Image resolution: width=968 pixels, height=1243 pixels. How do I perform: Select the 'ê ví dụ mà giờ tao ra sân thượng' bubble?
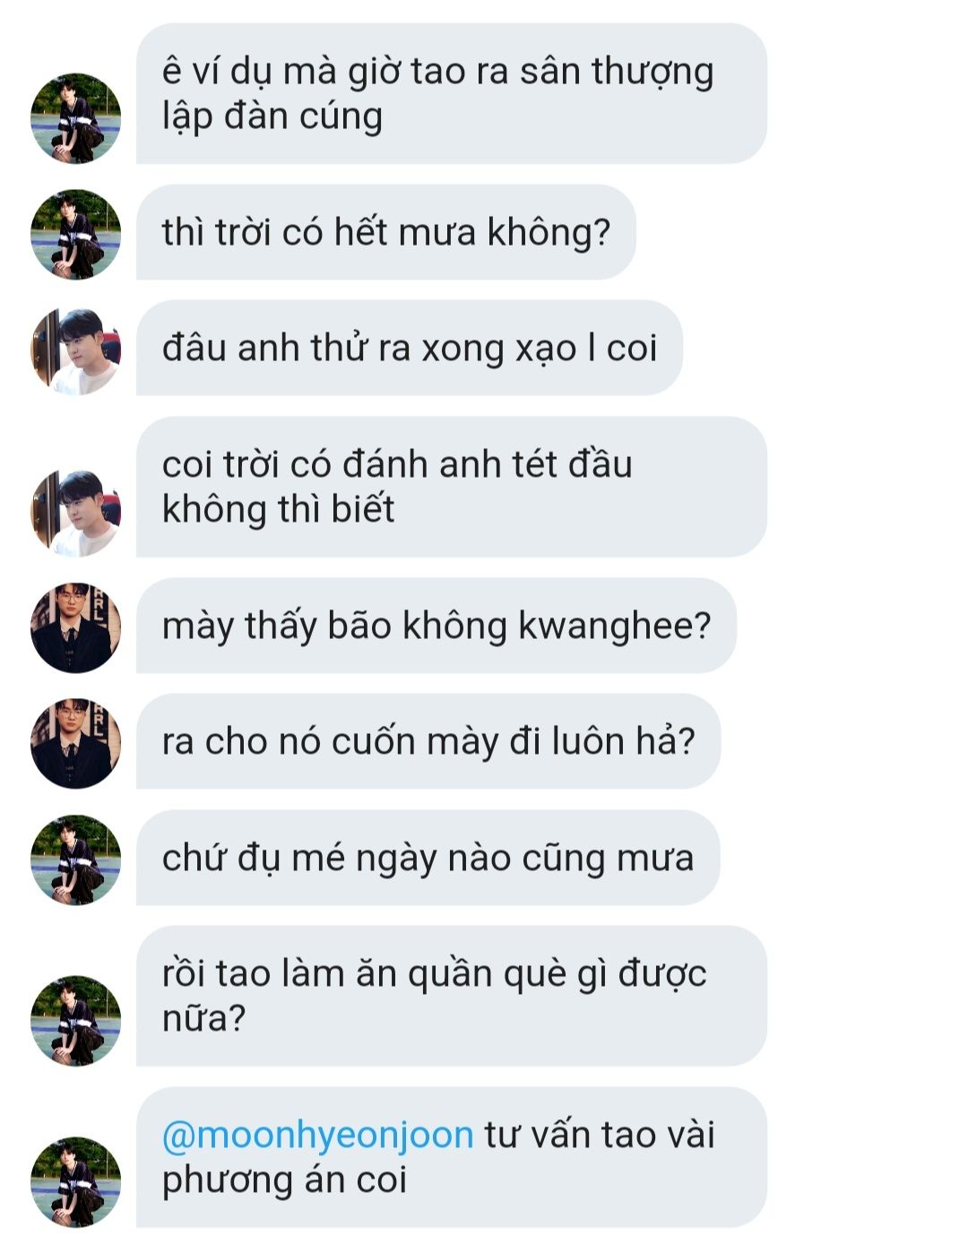tap(452, 93)
